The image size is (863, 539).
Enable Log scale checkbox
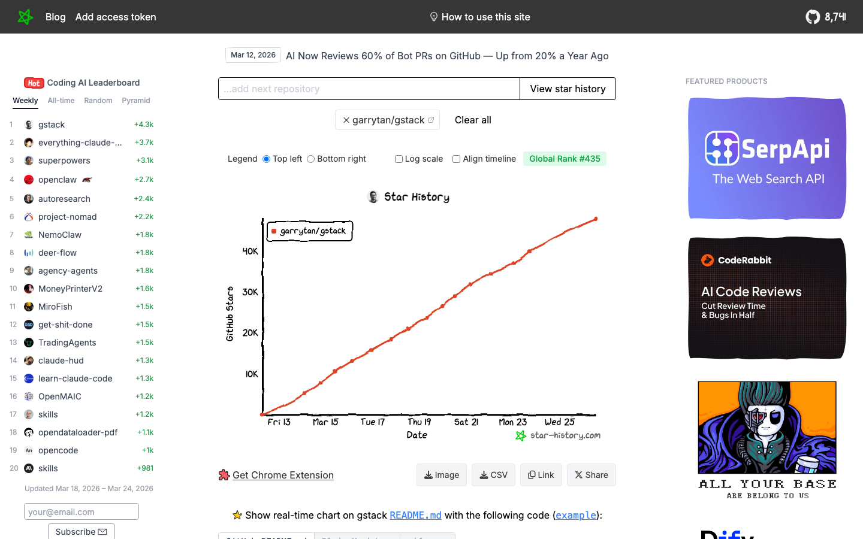(x=399, y=159)
